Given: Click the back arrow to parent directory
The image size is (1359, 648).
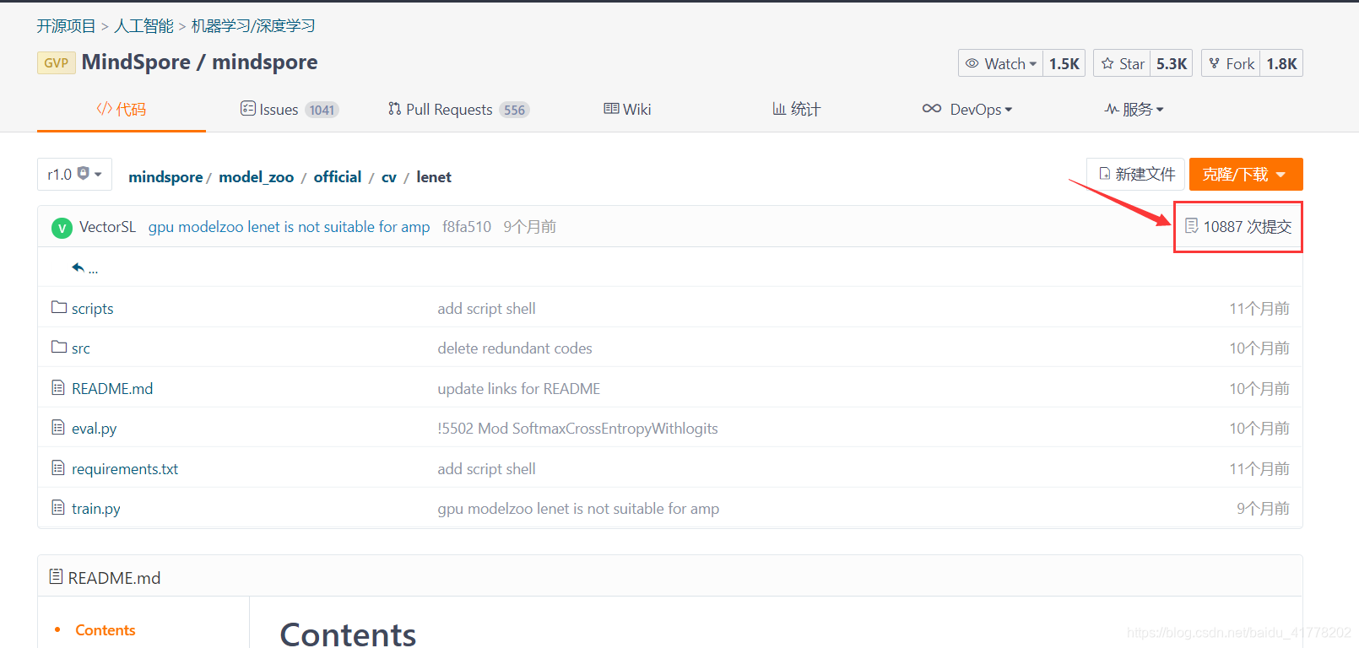Looking at the screenshot, I should pos(79,267).
